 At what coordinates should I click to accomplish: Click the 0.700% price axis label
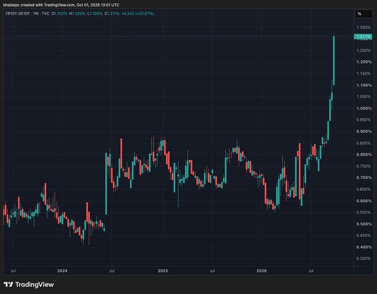[364, 178]
